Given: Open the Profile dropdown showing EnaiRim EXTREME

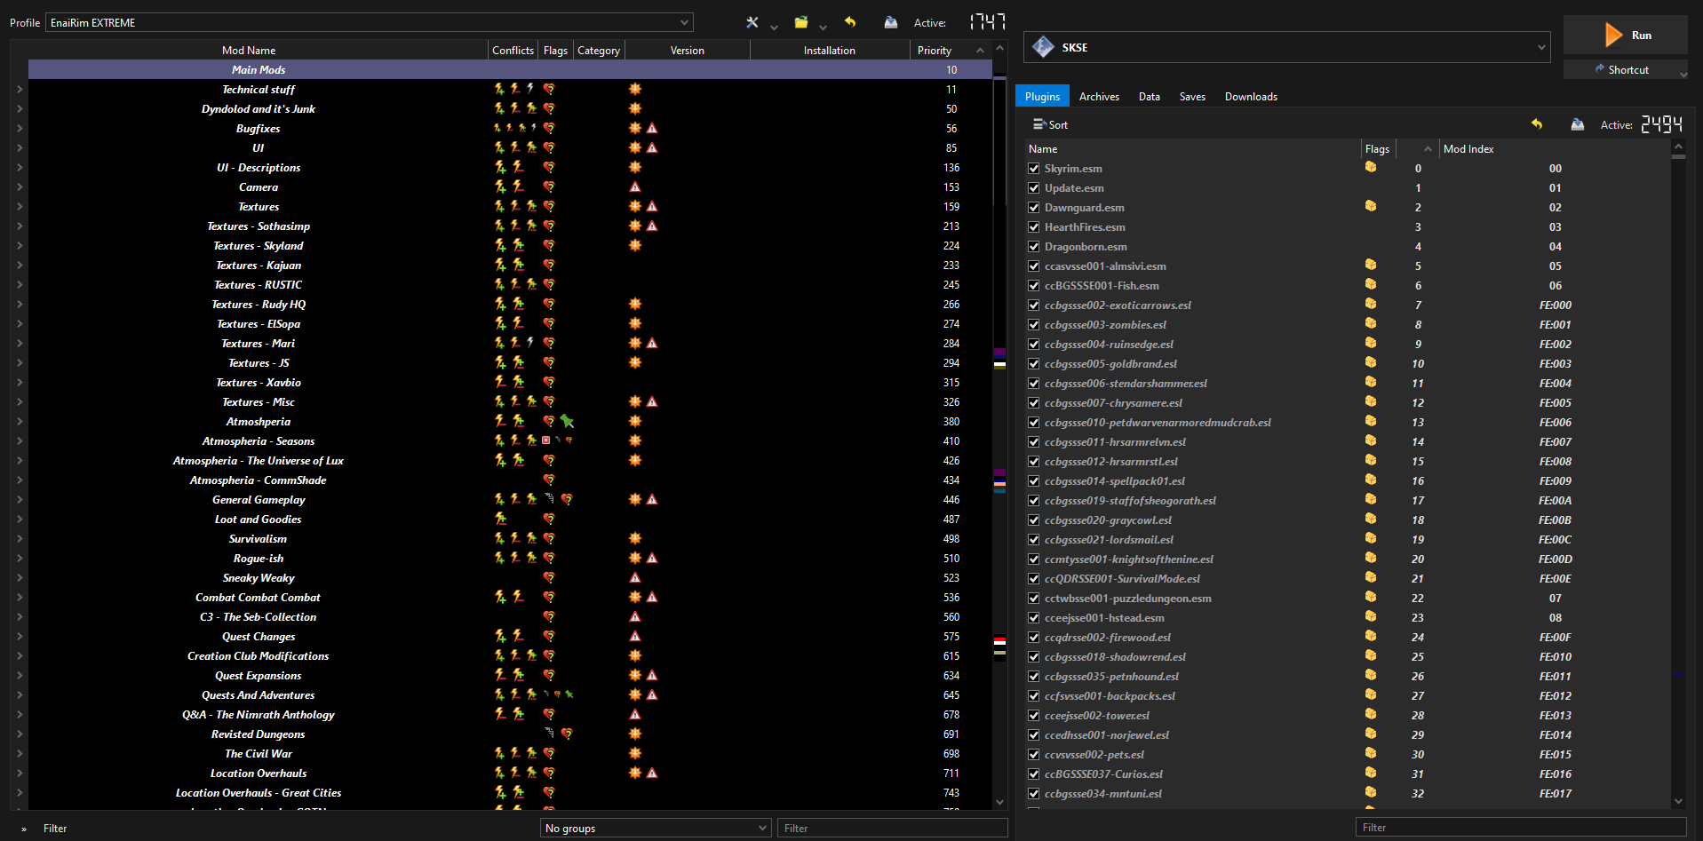Looking at the screenshot, I should click(369, 23).
